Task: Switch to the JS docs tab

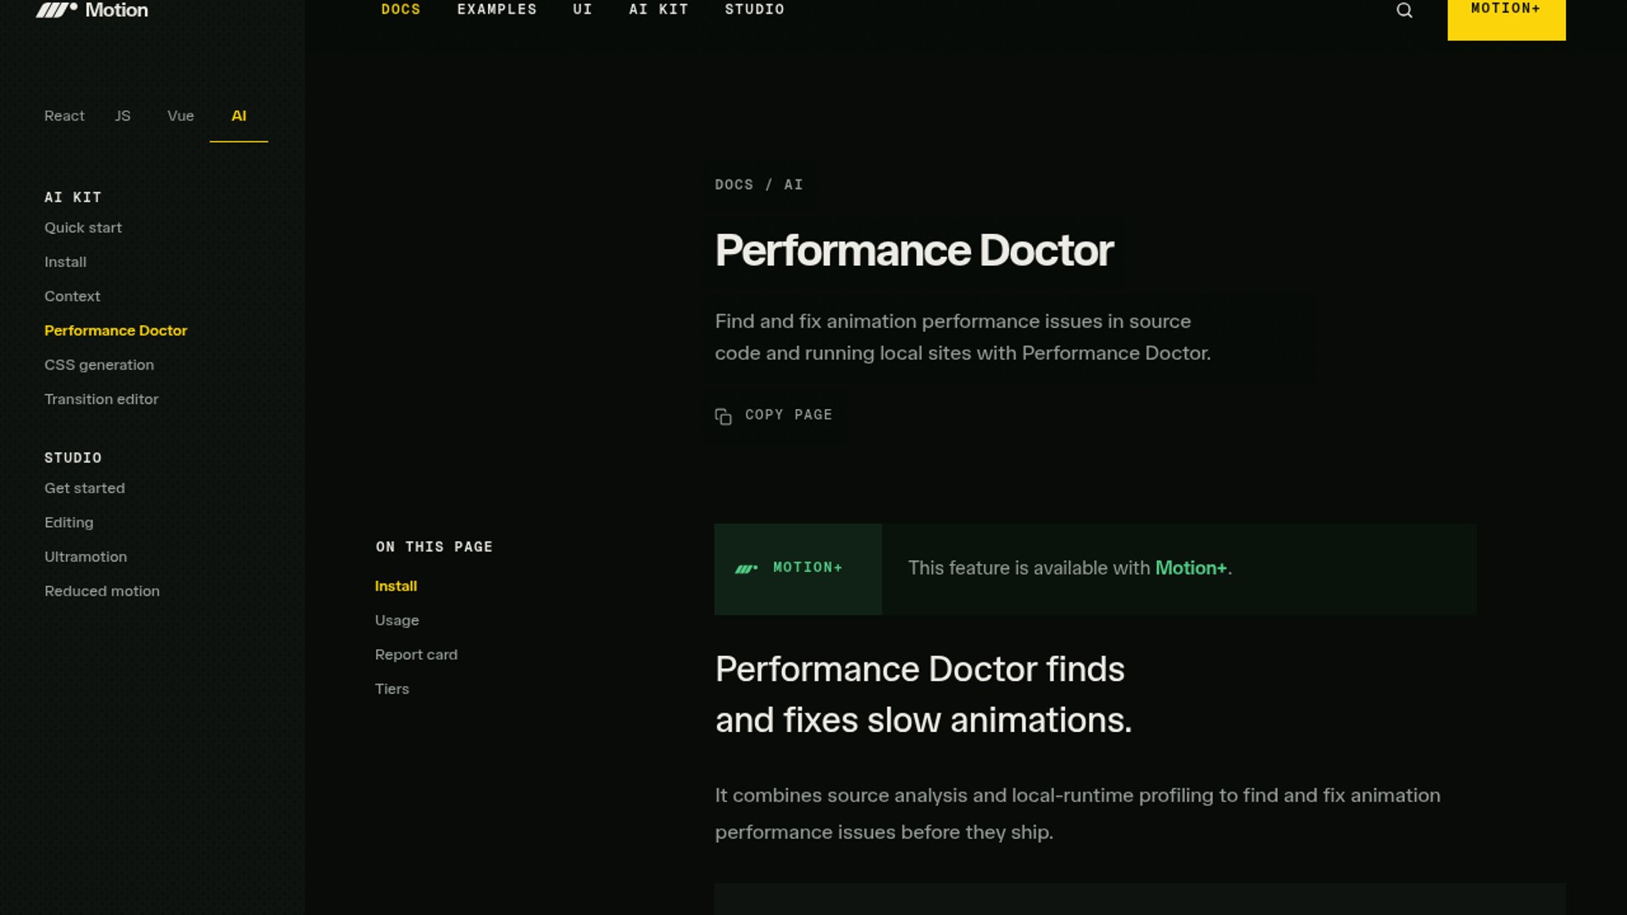Action: point(123,116)
